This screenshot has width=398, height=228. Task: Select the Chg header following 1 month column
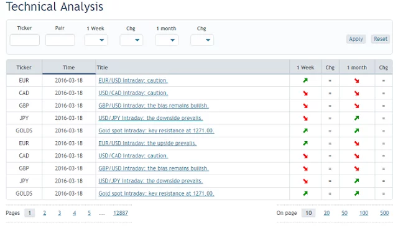tap(384, 68)
